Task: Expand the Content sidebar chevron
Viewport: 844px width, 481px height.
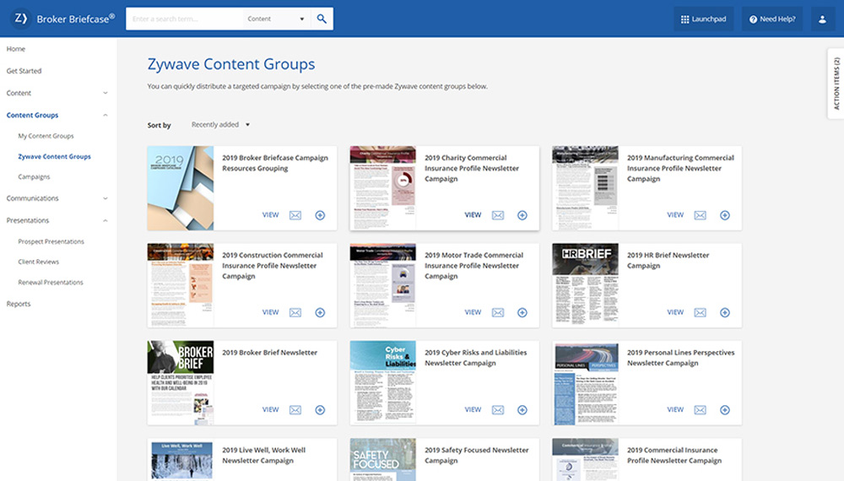Action: click(105, 93)
